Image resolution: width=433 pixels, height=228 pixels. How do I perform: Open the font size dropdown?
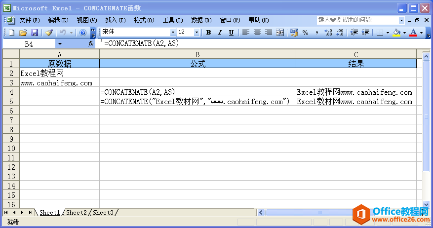coord(197,33)
